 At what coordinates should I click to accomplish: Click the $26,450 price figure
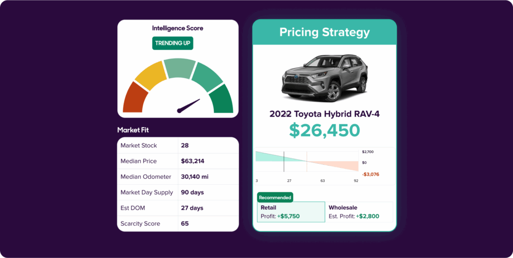click(324, 130)
